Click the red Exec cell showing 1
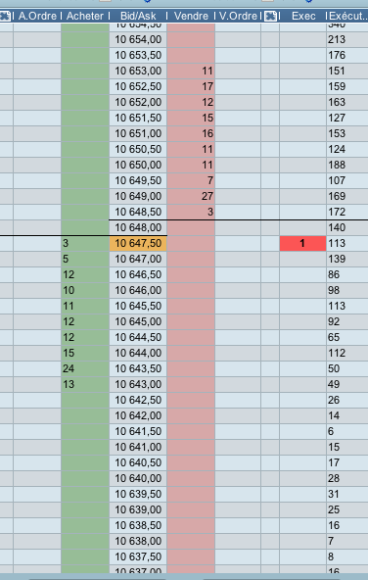The image size is (368, 580). coord(302,243)
